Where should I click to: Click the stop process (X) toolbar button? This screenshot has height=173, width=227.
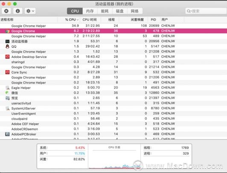pyautogui.click(x=6, y=11)
